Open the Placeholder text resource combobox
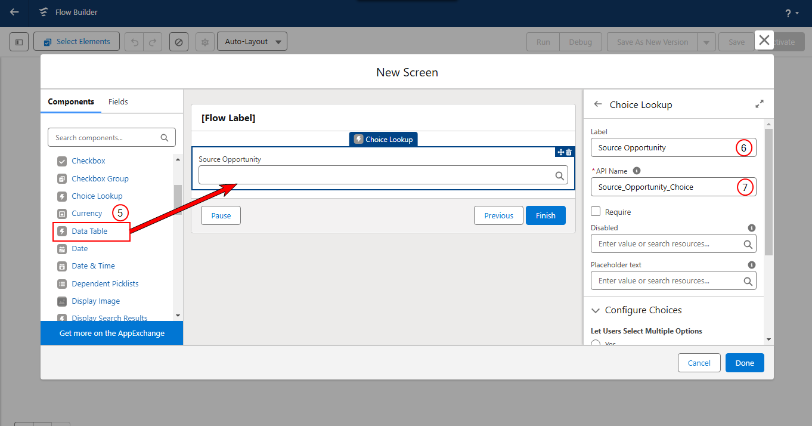Viewport: 812px width, 426px height. 674,280
